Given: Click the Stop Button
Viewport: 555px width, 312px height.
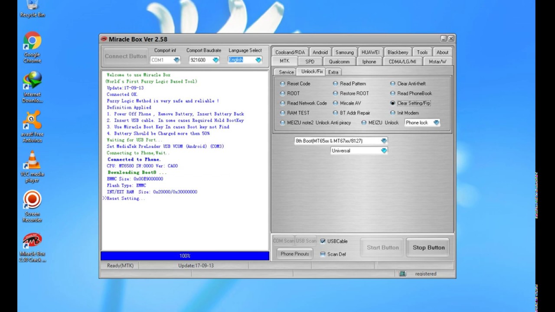Looking at the screenshot, I should coord(428,247).
